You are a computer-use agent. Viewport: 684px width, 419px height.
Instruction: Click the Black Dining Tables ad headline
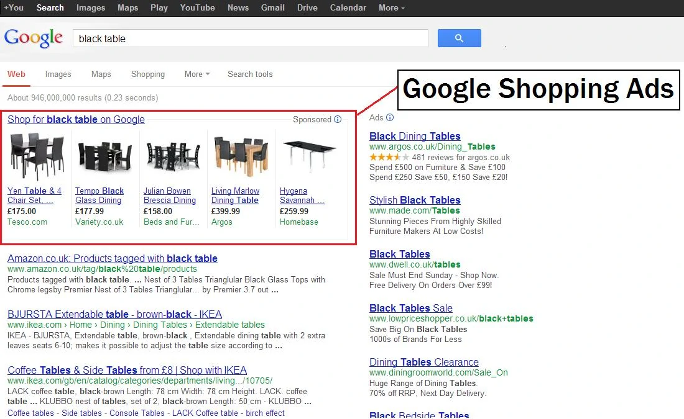click(415, 136)
